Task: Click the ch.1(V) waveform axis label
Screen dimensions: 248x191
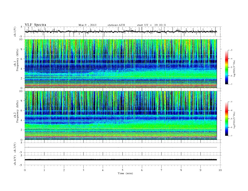Action: (x=15, y=32)
